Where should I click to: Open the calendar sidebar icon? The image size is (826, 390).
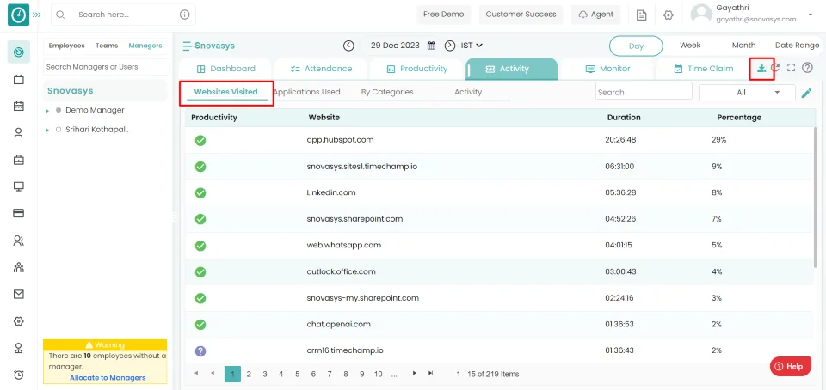[18, 107]
